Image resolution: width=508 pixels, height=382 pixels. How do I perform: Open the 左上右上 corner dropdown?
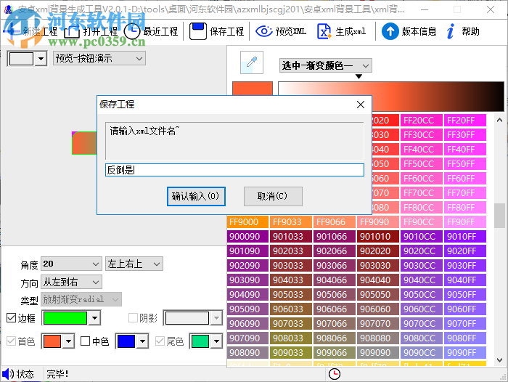click(x=134, y=264)
